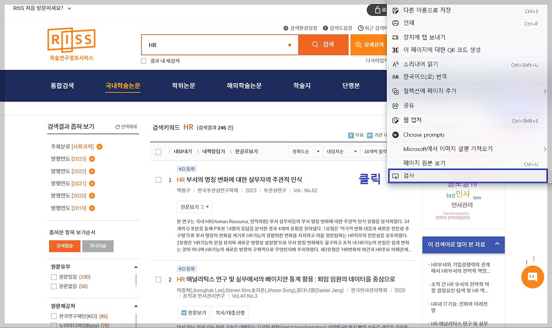Screen dimensions: 552x328
Task: Collapse the 이 검색어로 많이 본 자료 panel
Action: pos(497,244)
